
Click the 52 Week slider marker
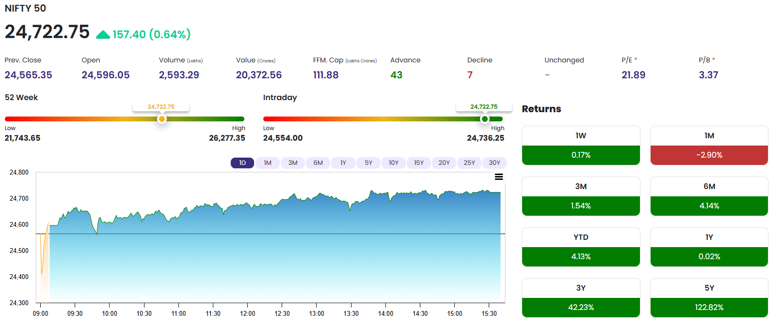162,119
